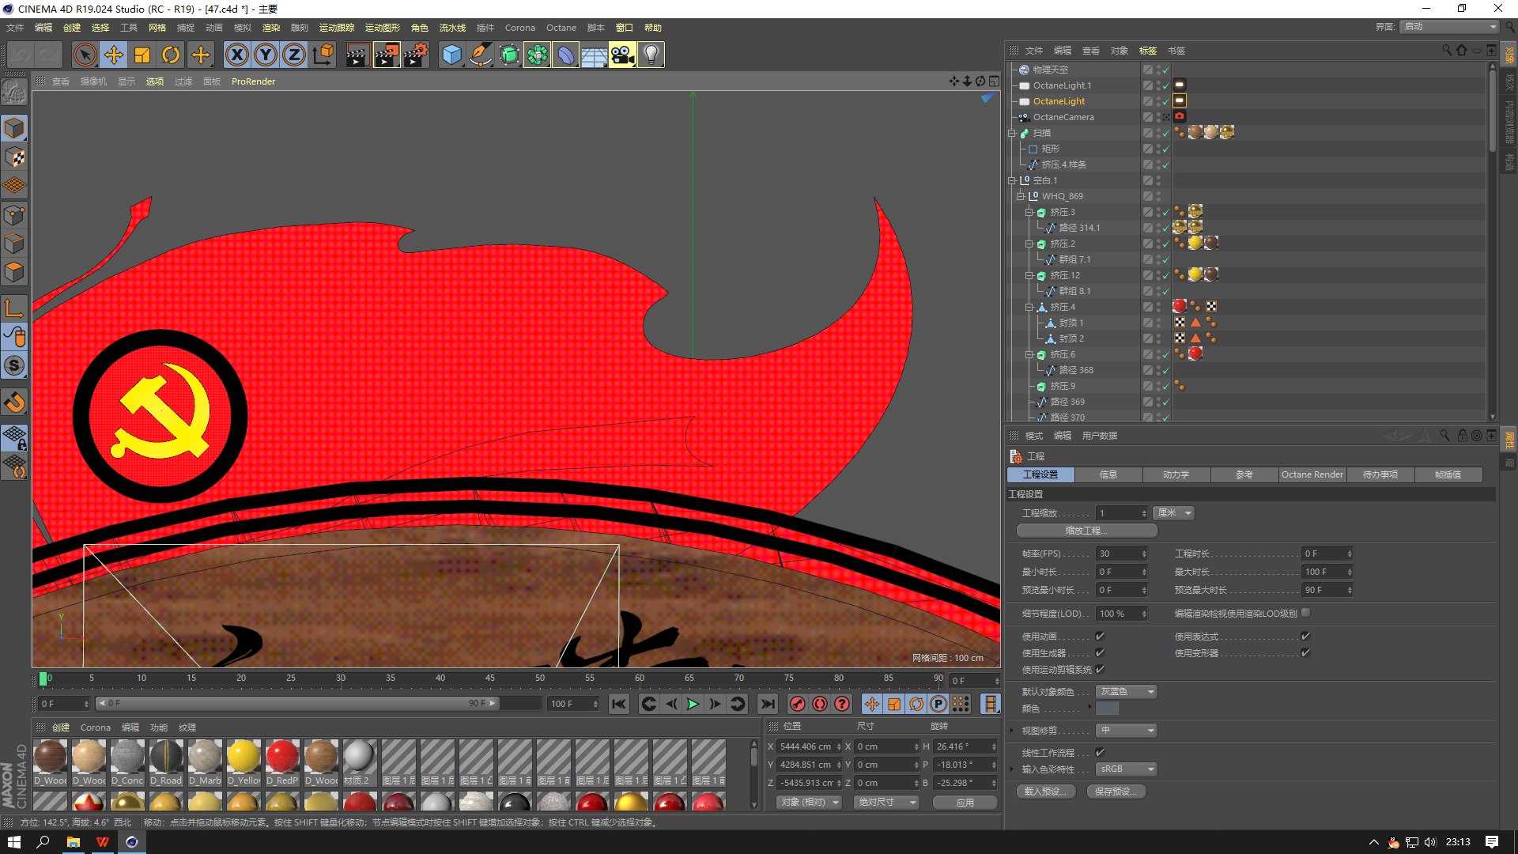The image size is (1518, 854).
Task: Enable 编辑渲染检视使用渲染LOD级别 checkbox
Action: 1305,613
